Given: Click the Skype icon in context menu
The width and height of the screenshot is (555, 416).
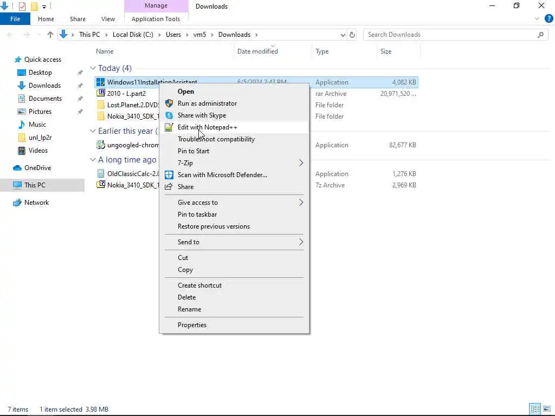Looking at the screenshot, I should (x=169, y=115).
